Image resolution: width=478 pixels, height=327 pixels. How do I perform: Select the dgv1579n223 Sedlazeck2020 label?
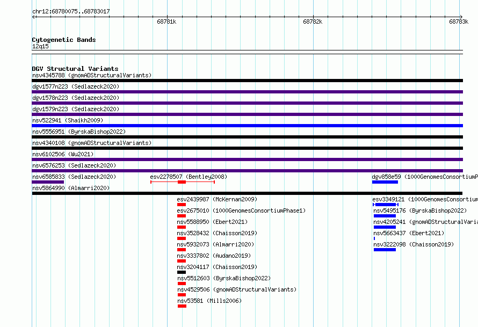(x=76, y=109)
